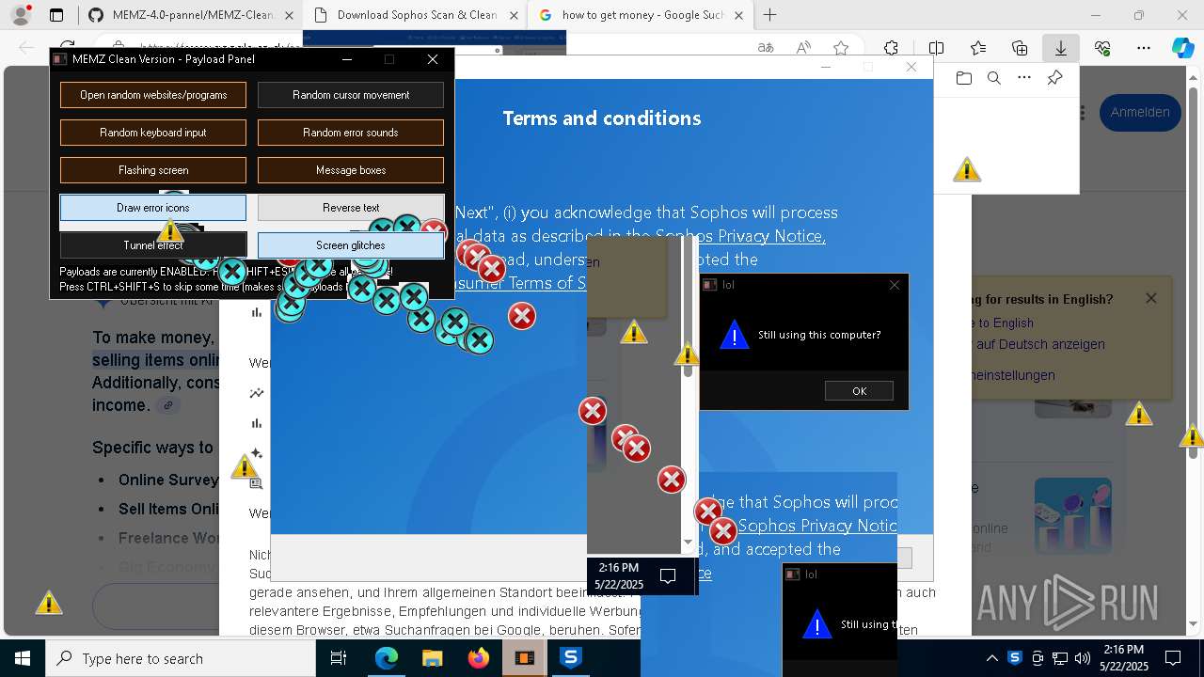Viewport: 1204px width, 677px height.
Task: Click 'auf Deutsch anzeigen' link
Action: click(x=1039, y=344)
